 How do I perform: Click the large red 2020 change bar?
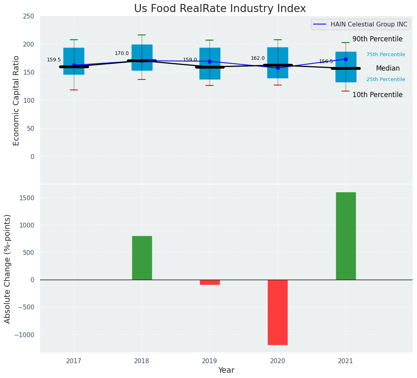point(278,312)
